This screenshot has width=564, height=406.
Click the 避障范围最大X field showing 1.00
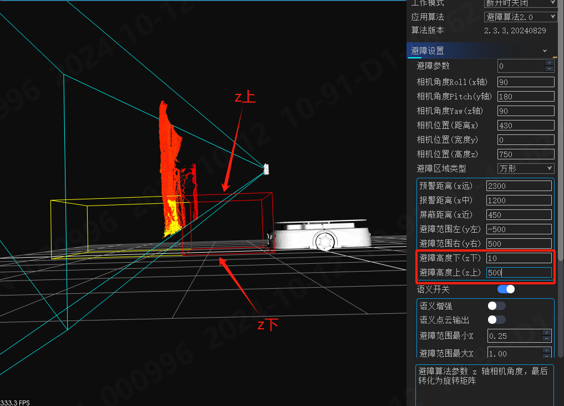[514, 353]
